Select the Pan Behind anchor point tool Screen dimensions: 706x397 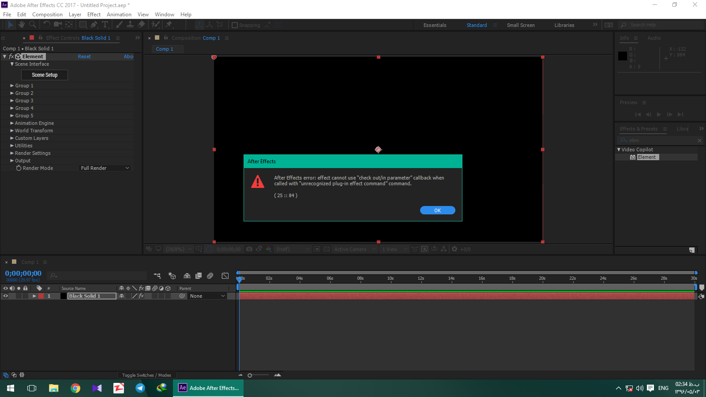click(69, 25)
